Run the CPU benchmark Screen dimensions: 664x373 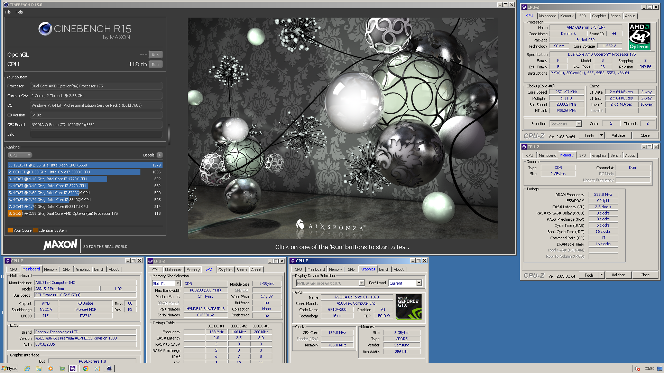(155, 65)
